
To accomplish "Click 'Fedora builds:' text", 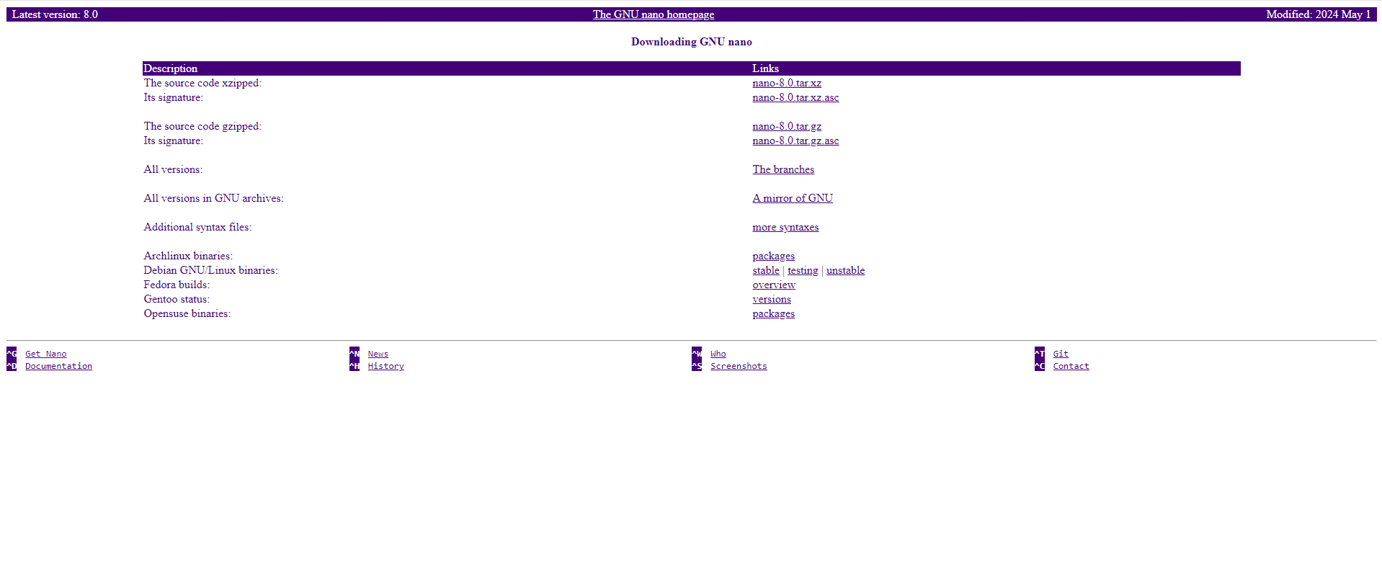I will click(x=177, y=285).
